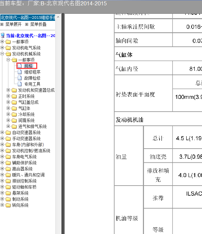
Task: Expand the 气缸体 tree node
Action: coord(8,108)
